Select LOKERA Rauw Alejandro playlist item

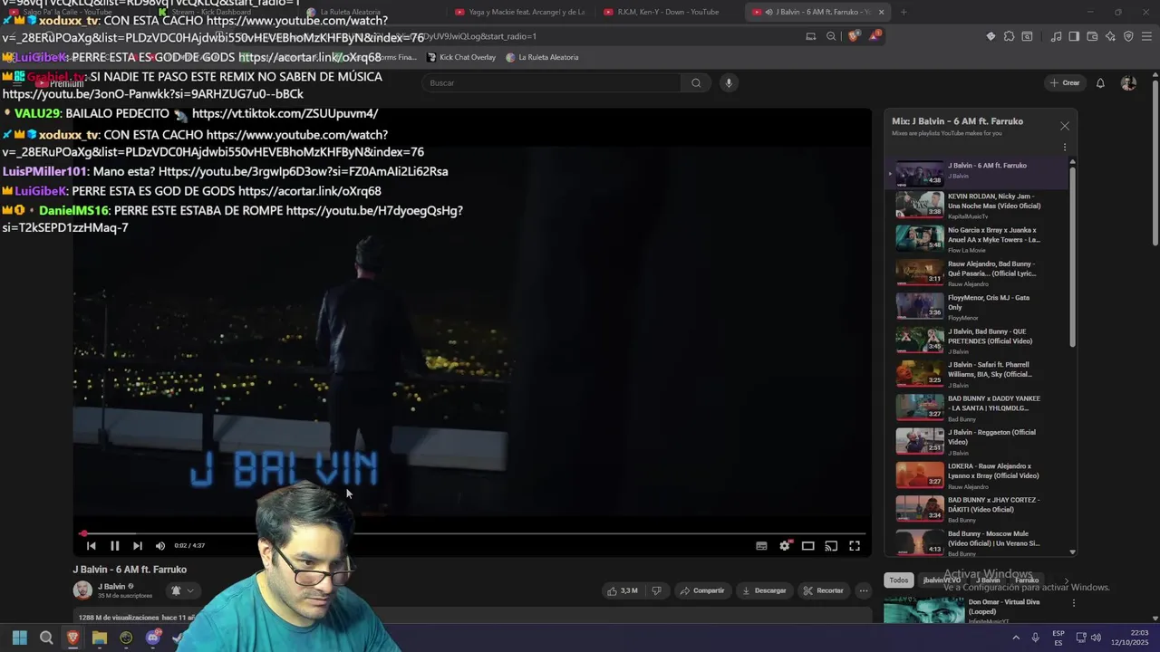coord(979,475)
